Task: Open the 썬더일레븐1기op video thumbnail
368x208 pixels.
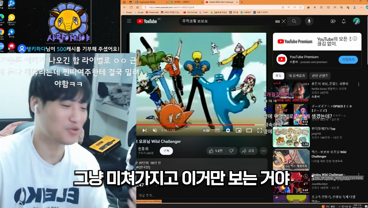Action: click(x=291, y=137)
